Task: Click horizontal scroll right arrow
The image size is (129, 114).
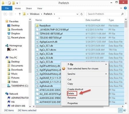Action: (x=123, y=106)
